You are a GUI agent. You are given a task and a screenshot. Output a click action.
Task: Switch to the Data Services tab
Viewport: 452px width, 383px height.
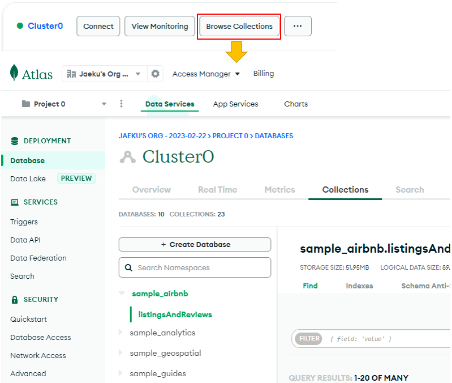click(170, 104)
